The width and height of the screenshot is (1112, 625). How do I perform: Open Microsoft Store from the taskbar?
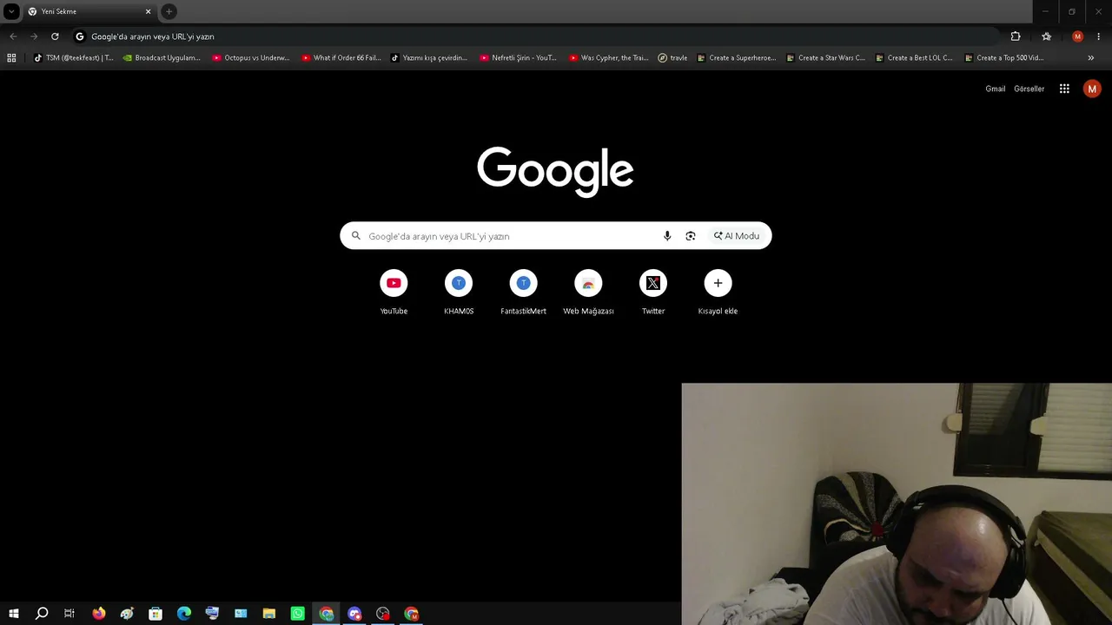coord(156,614)
